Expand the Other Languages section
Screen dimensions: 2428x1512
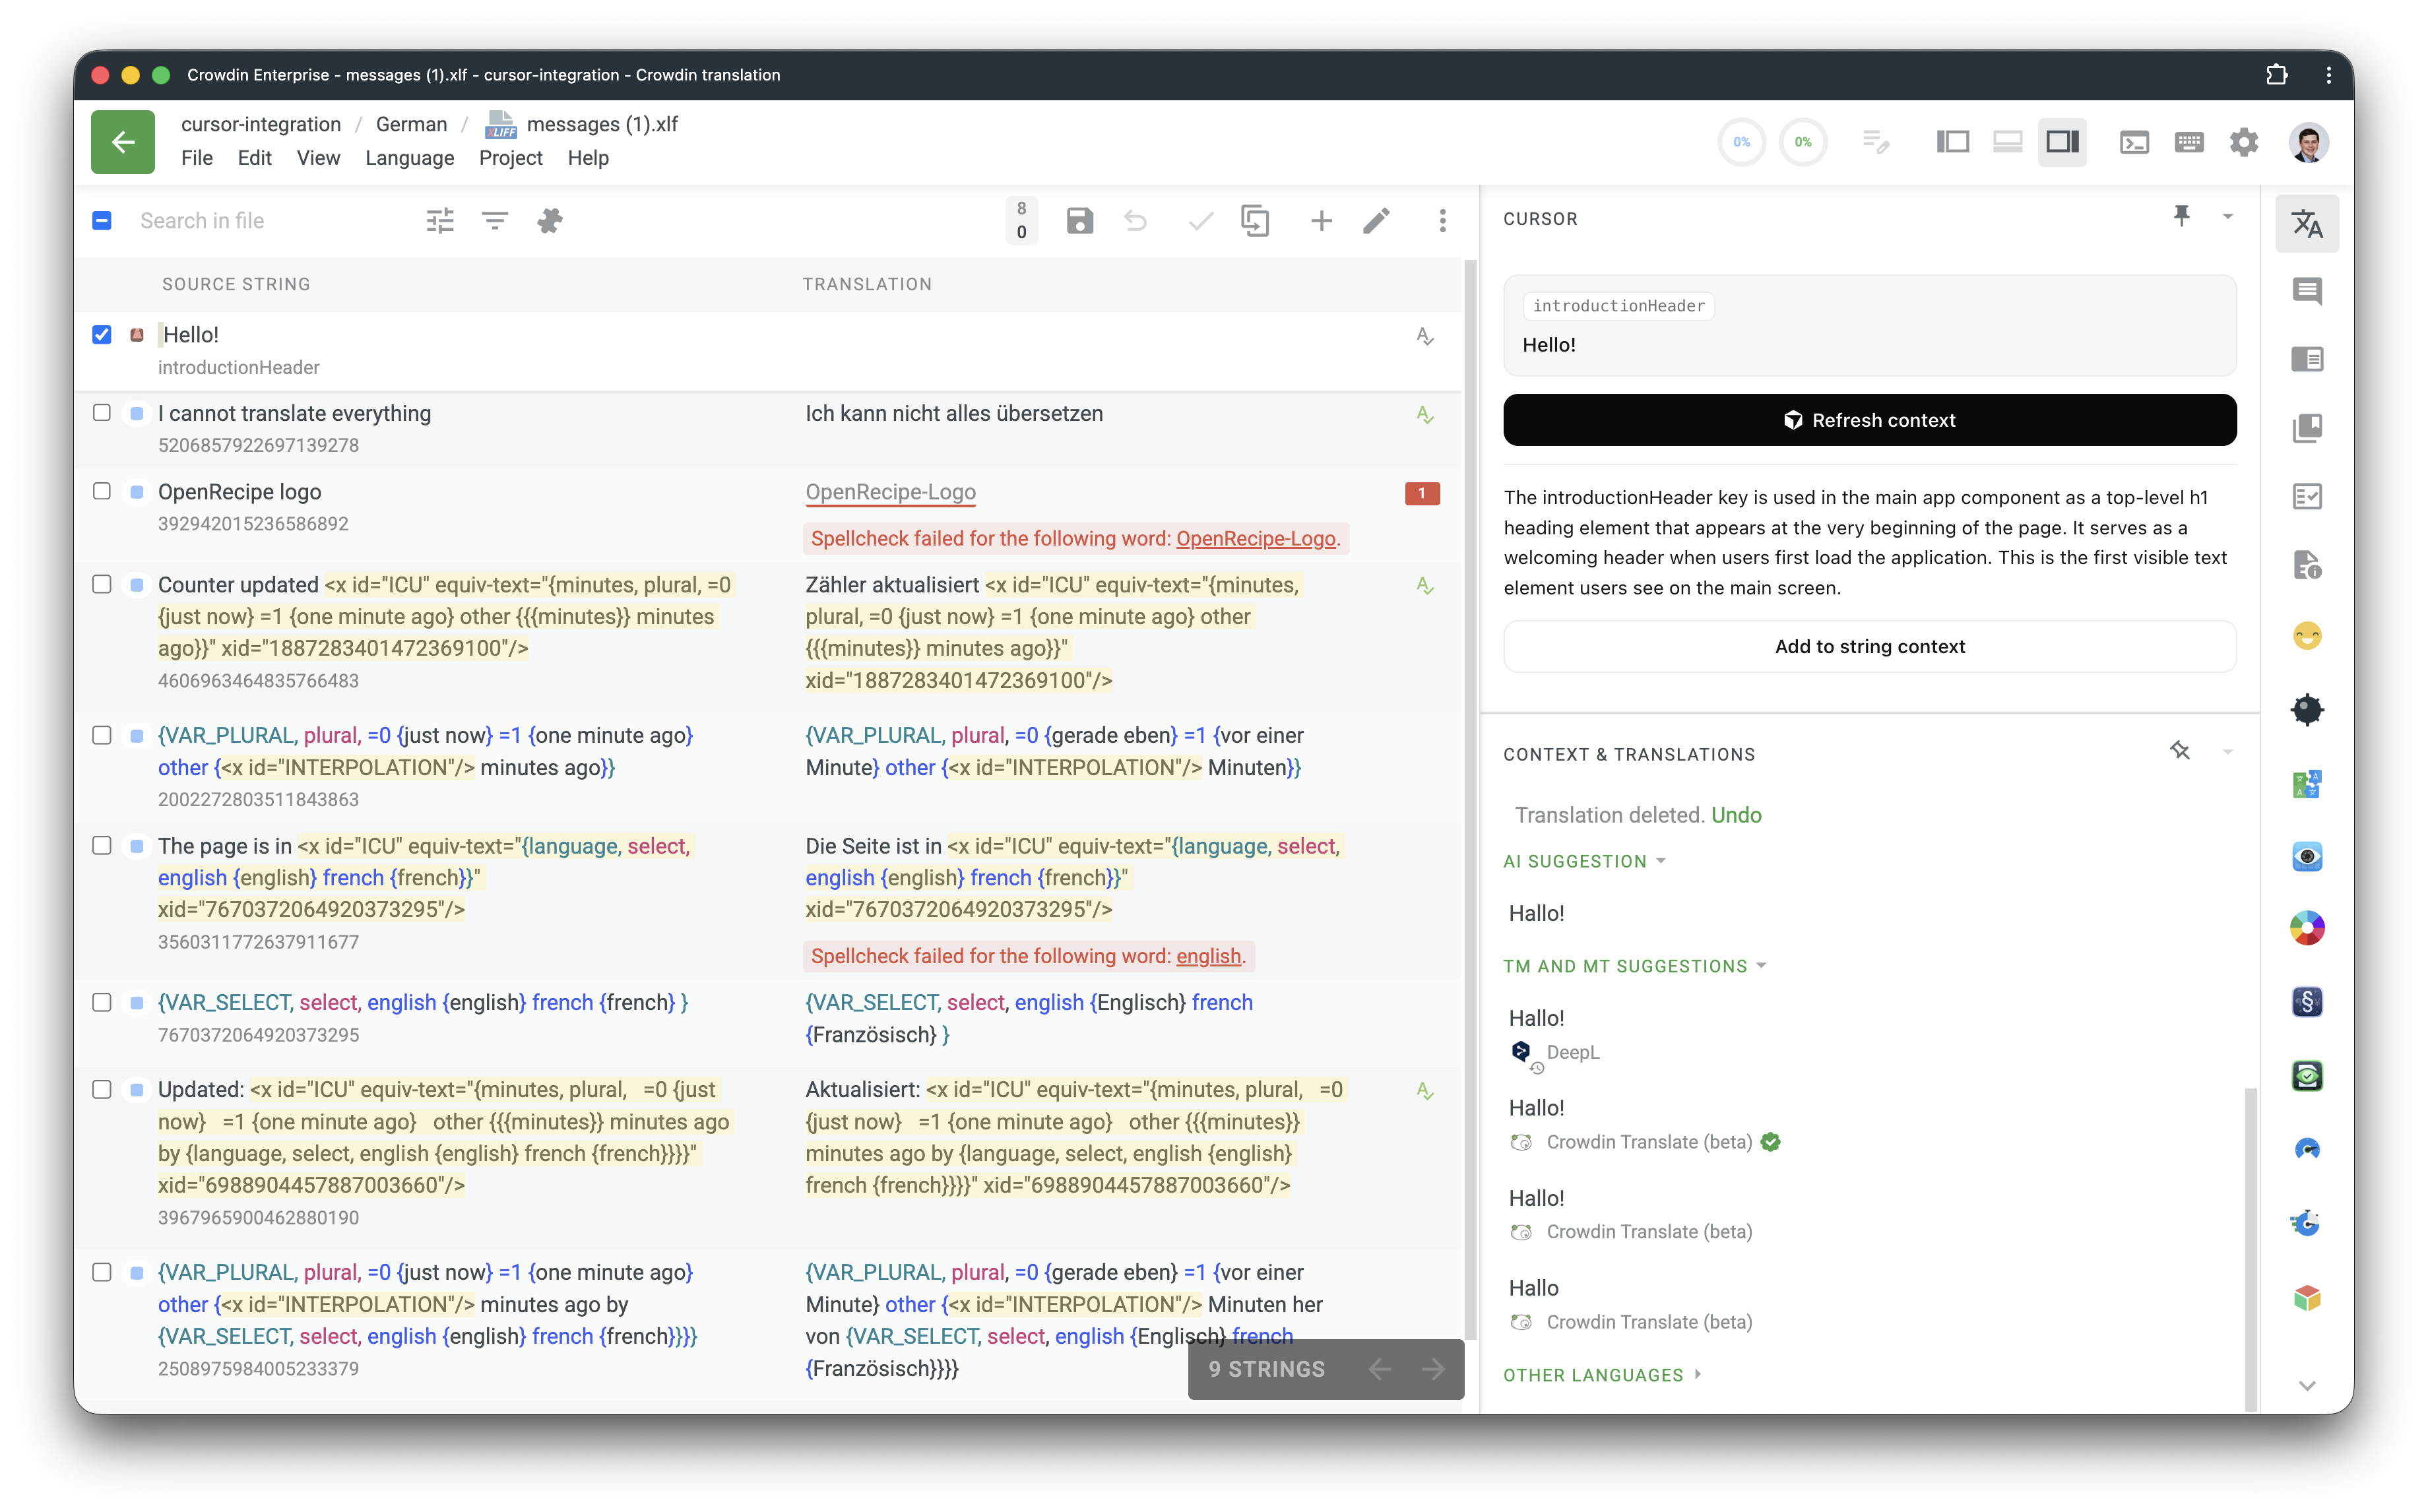click(x=1602, y=1375)
